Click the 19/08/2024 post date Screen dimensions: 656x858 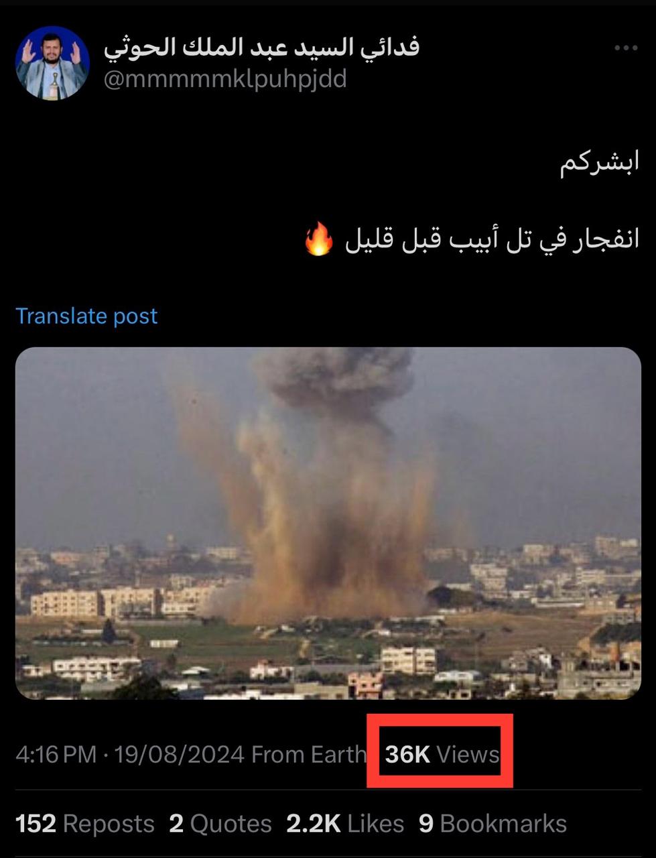point(179,755)
